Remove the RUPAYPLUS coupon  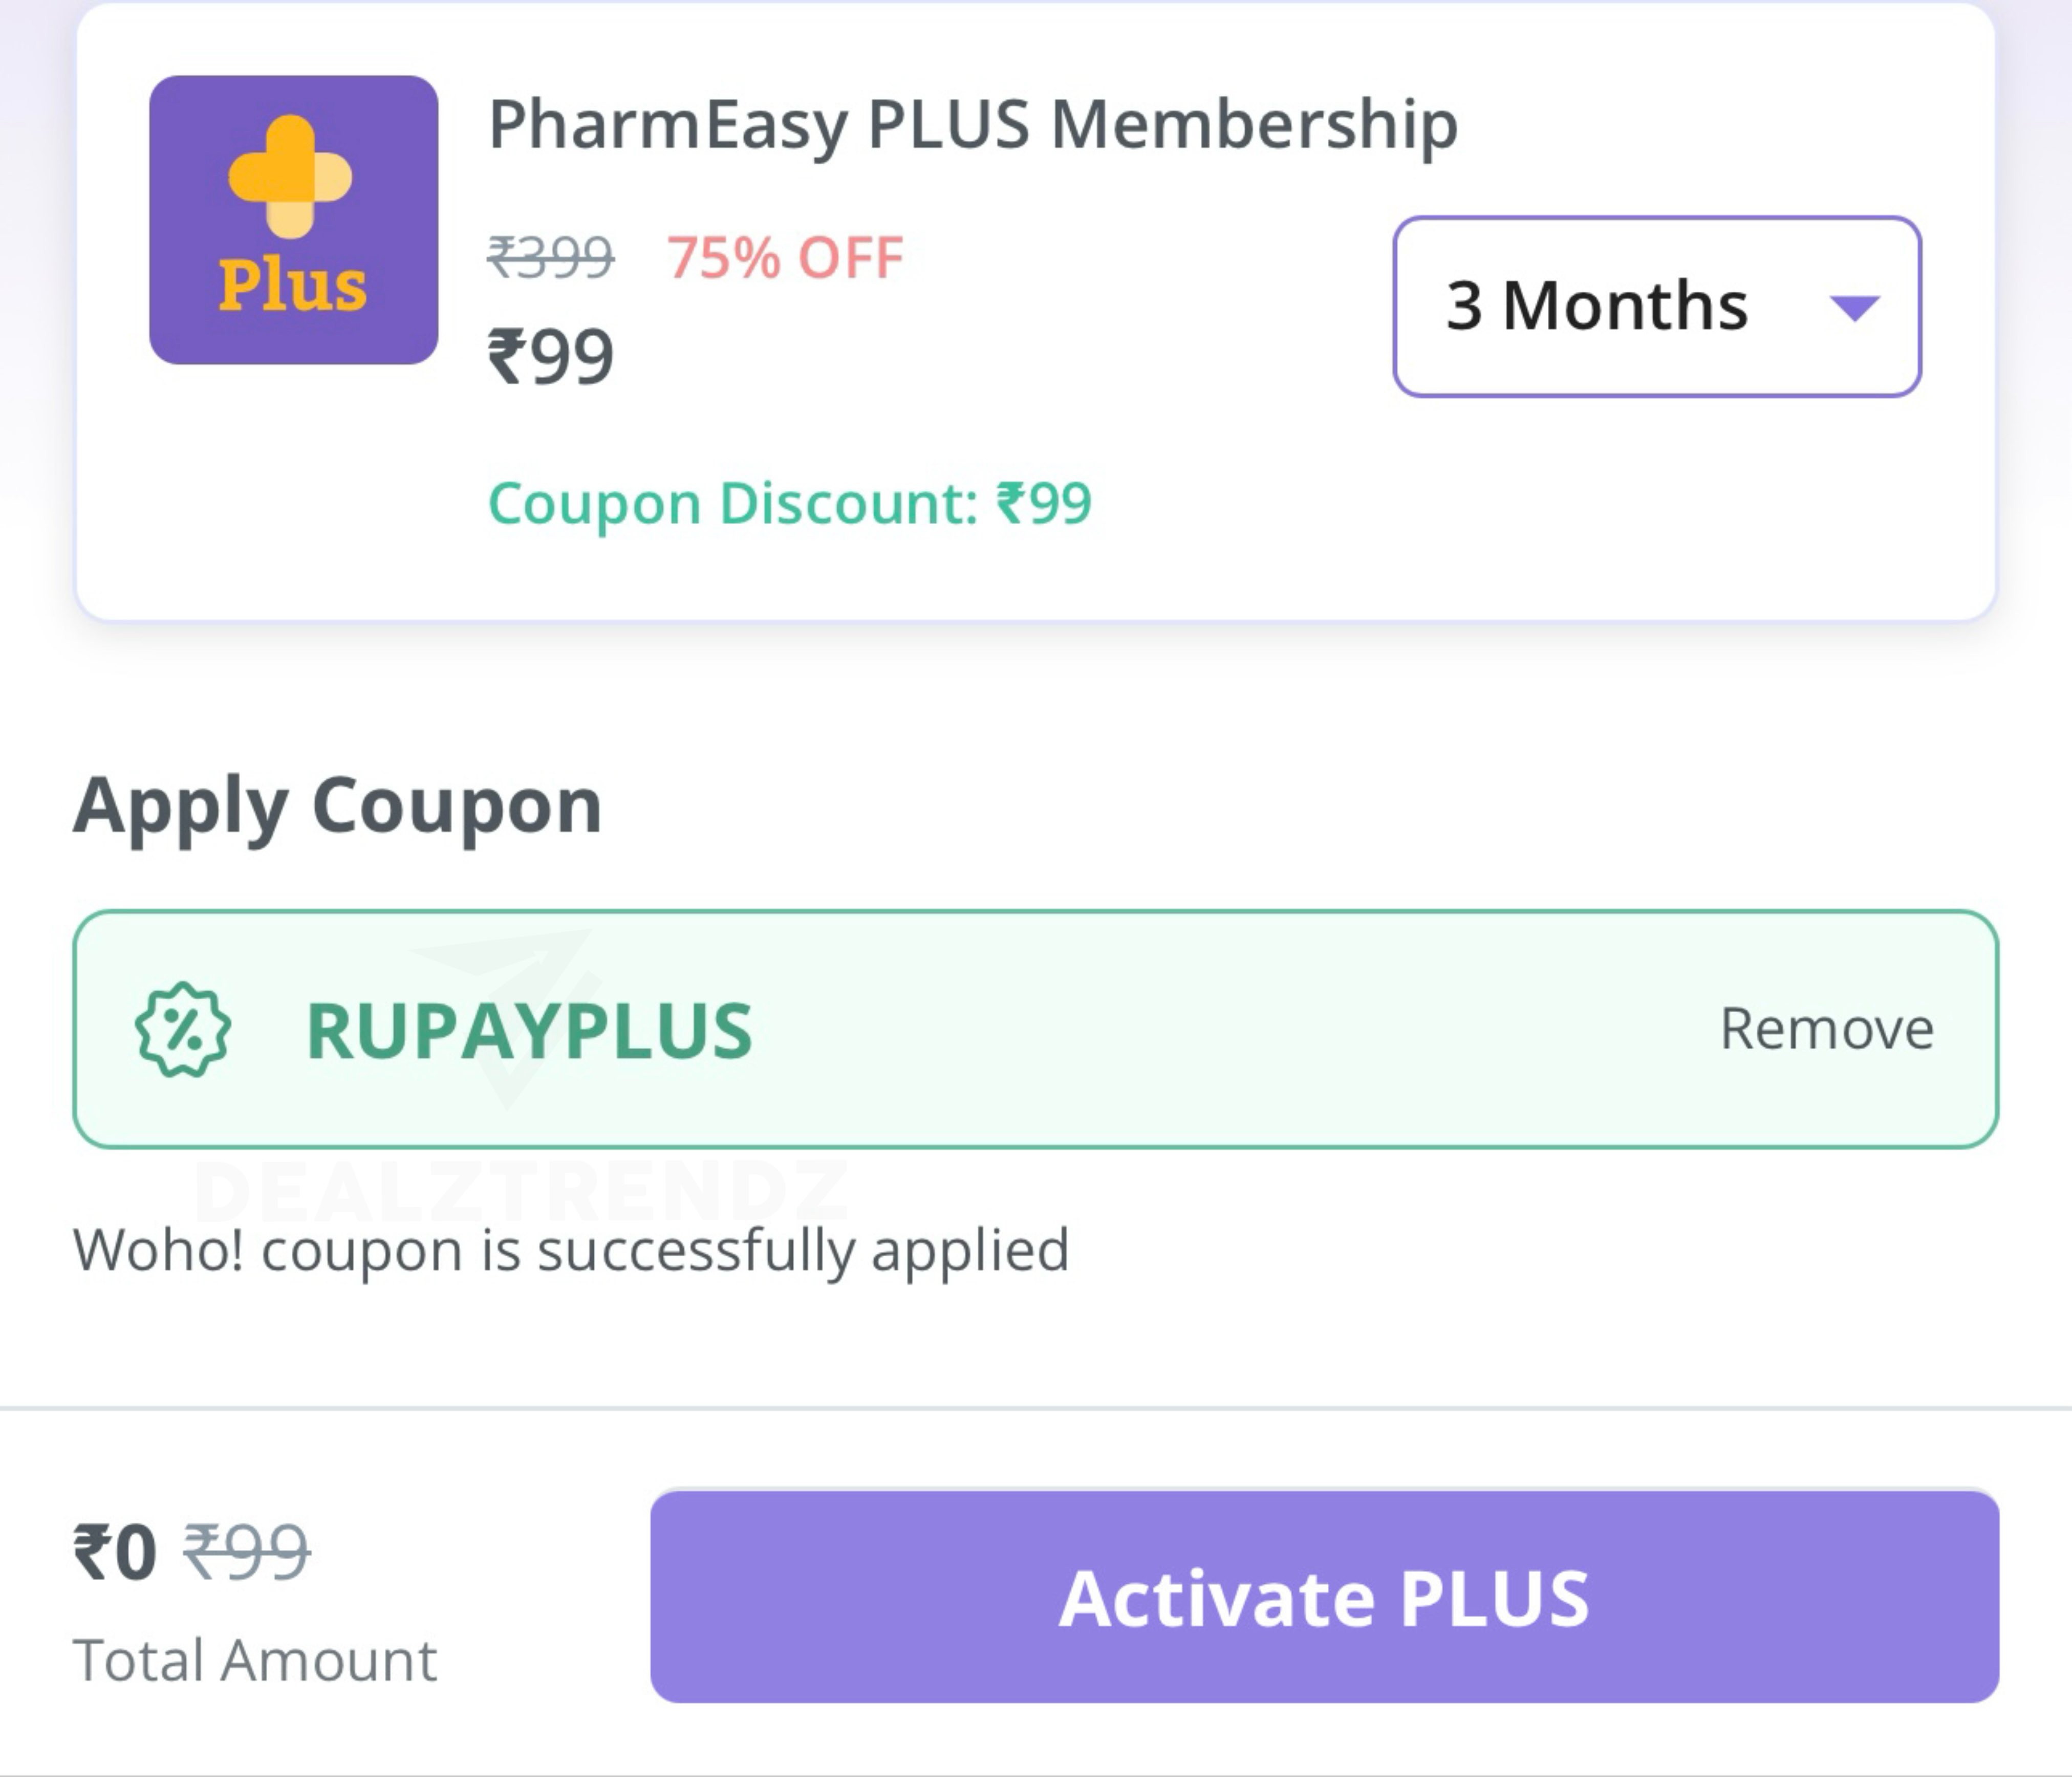1826,1029
